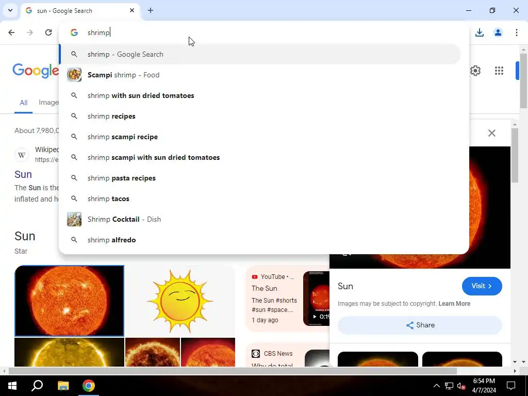Select the 'shrimp scampi recipe' suggestion
This screenshot has height=396, width=528.
click(260, 137)
